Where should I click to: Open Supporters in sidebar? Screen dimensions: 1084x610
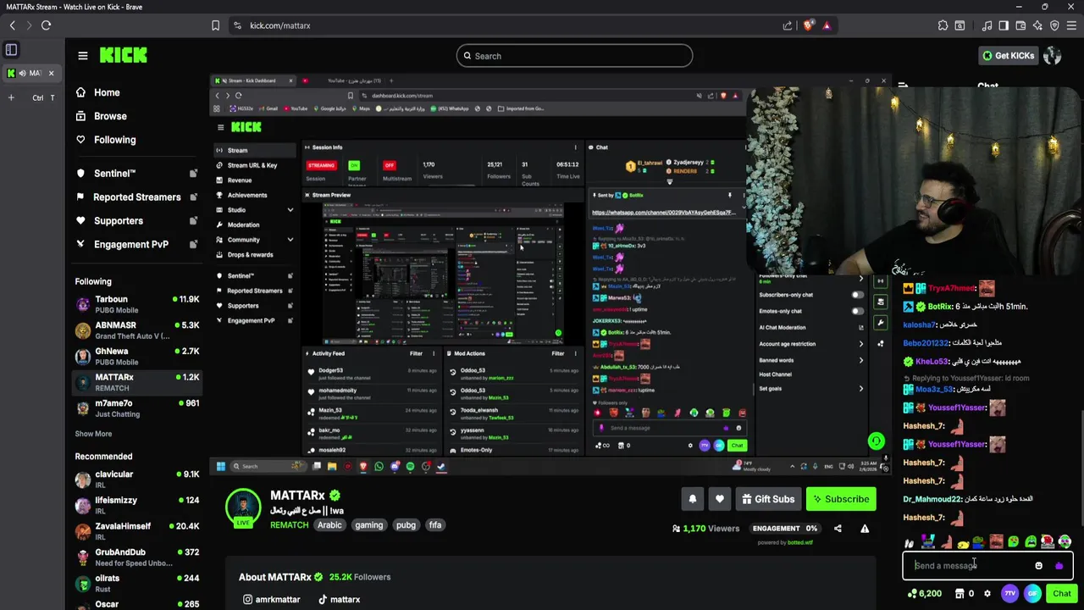136,221
